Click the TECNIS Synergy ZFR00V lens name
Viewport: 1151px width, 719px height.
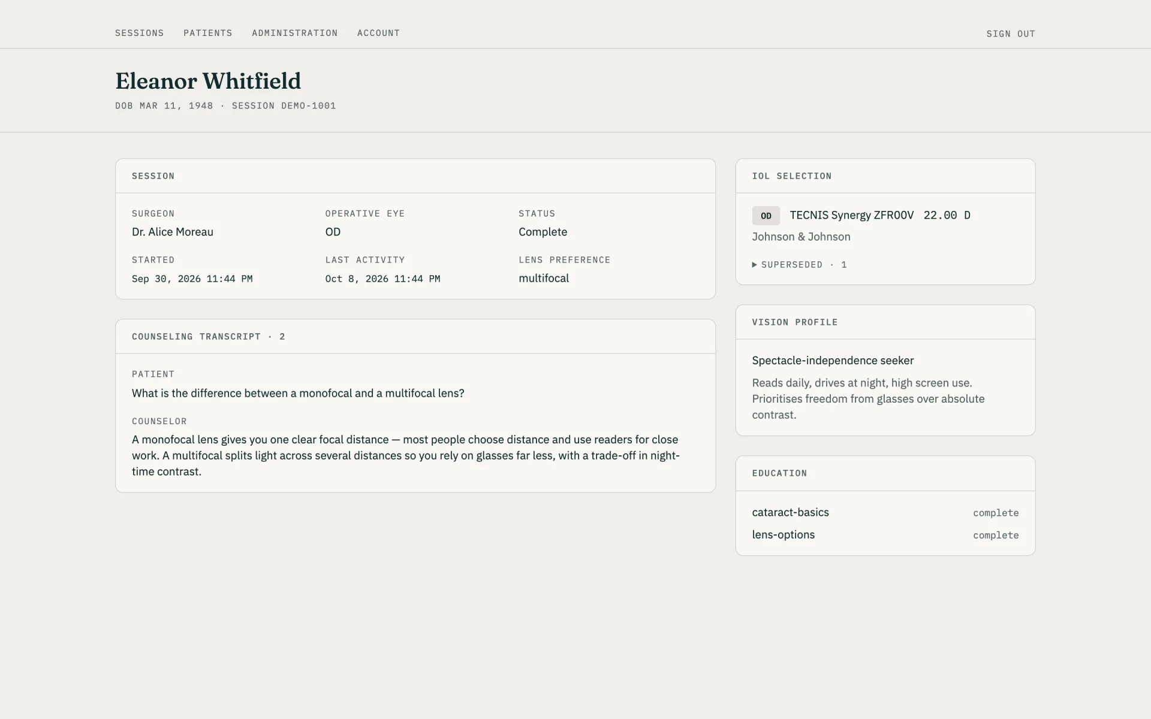click(x=851, y=215)
